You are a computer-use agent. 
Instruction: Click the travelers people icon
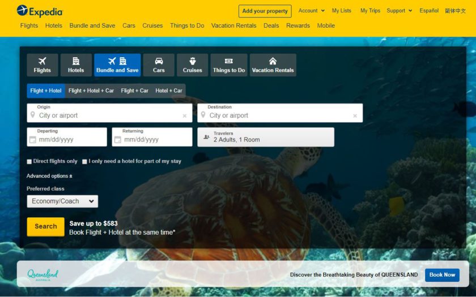206,137
